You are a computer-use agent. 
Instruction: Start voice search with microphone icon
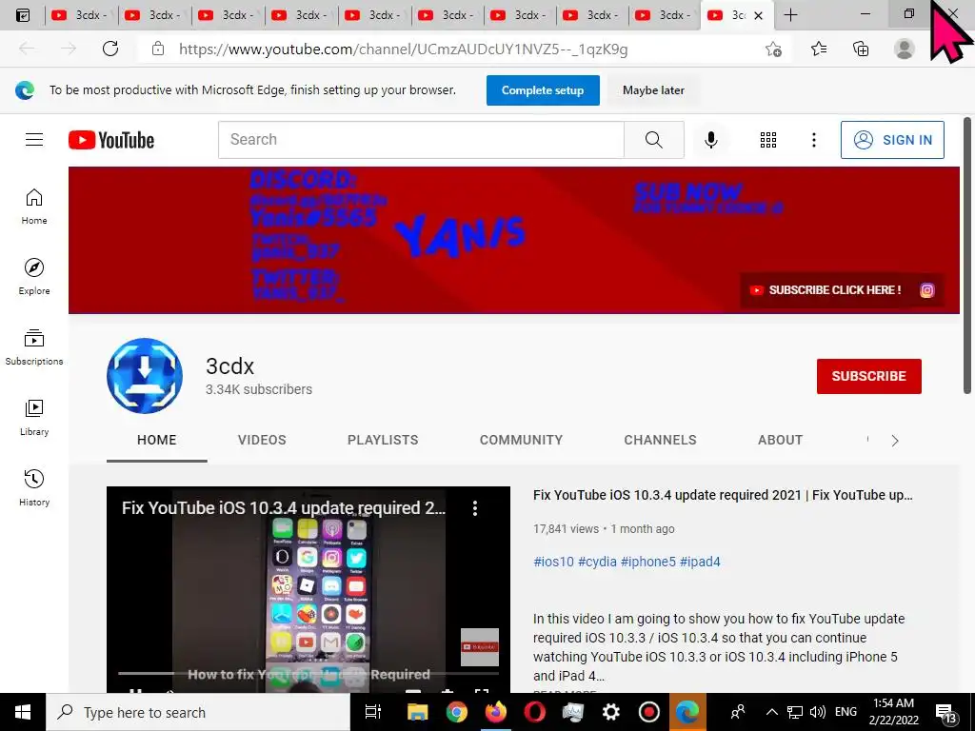pyautogui.click(x=710, y=140)
